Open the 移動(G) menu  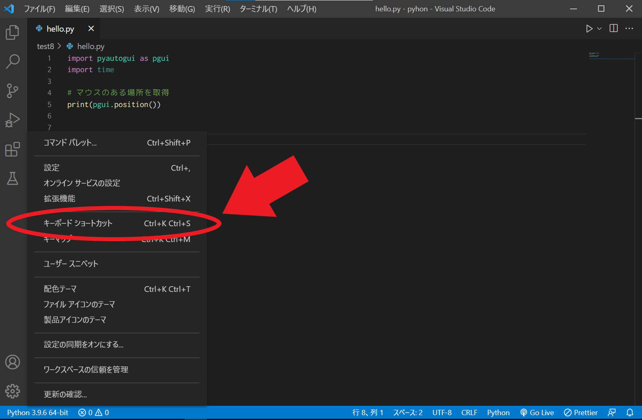(182, 9)
